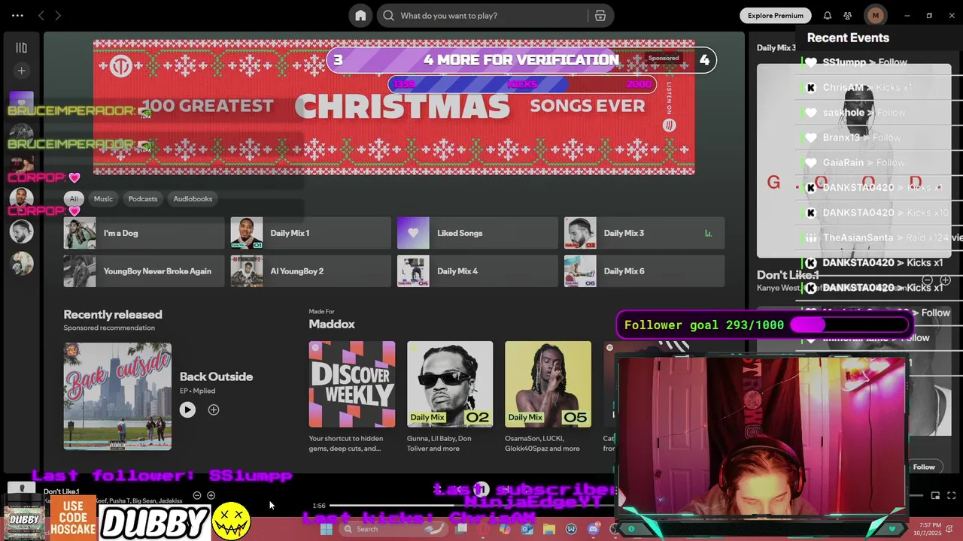Click the Follower goal progress bar

[x=849, y=325]
